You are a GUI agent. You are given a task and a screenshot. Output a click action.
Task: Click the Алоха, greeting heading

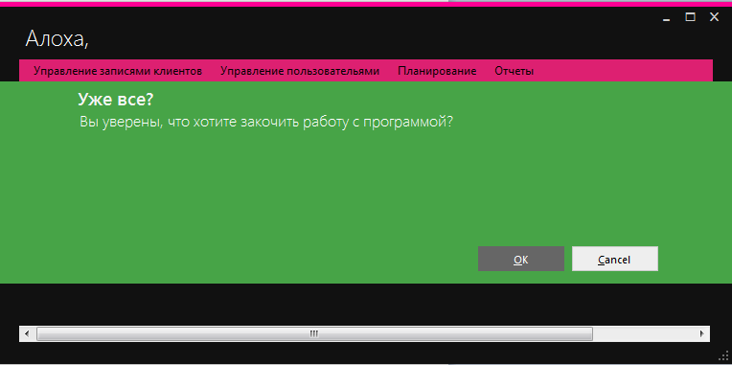57,38
